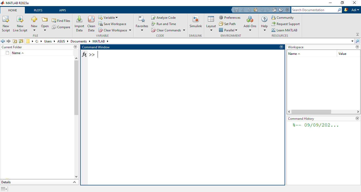This screenshot has width=361, height=192.
Task: Create a New Live Script
Action: point(20,20)
